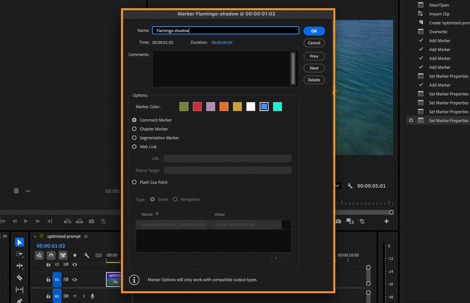
Task: Switch to the optimized-prompt sequence tab
Action: (64, 237)
